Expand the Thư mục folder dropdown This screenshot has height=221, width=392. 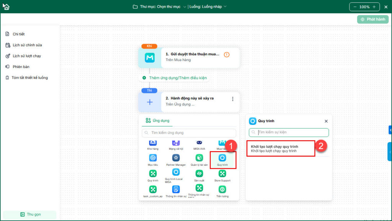click(159, 7)
